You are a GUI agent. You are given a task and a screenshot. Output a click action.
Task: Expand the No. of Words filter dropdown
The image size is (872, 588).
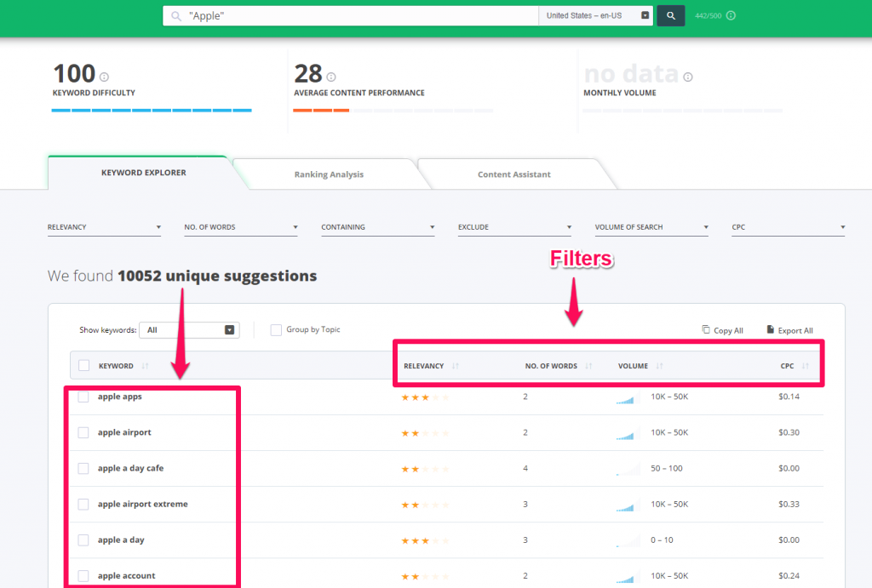tap(241, 227)
